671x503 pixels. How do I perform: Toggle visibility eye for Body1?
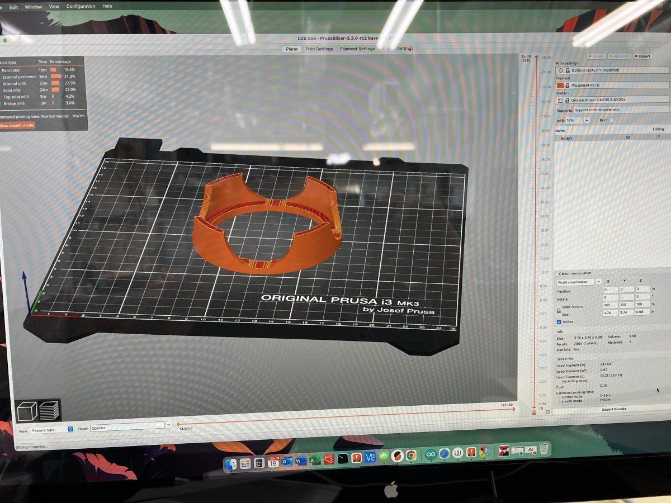[x=627, y=137]
